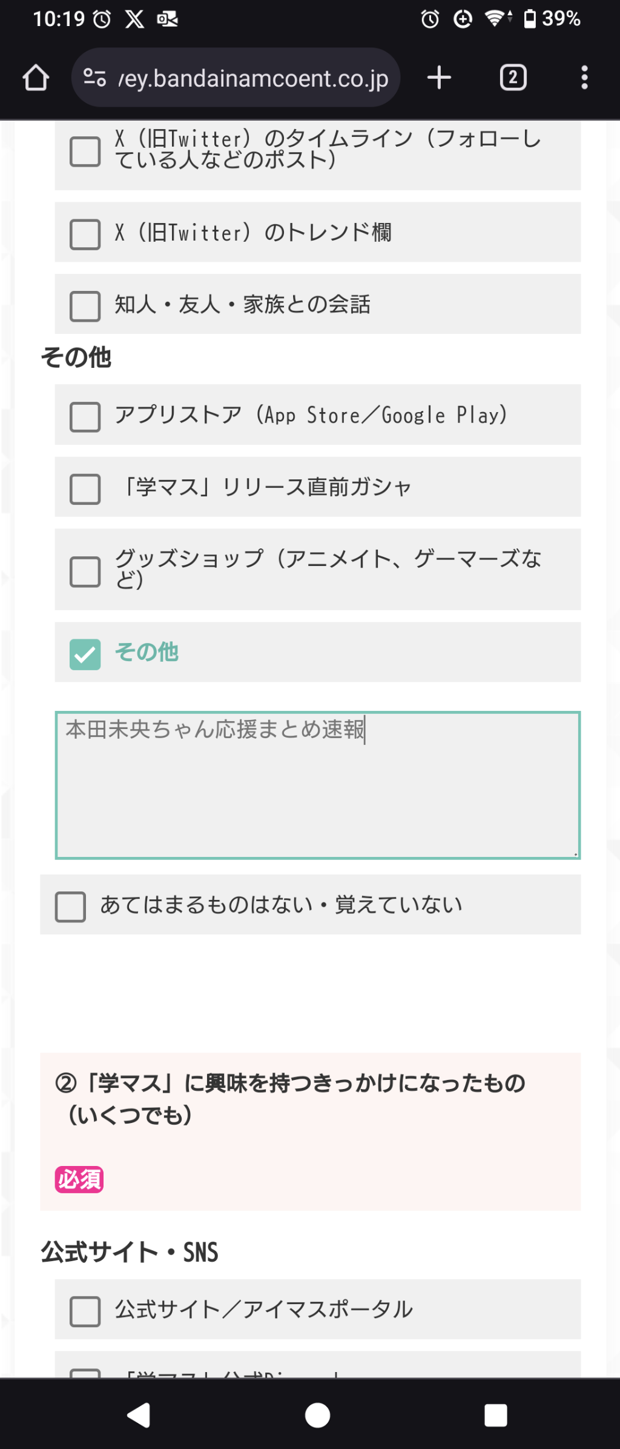Focus the その他 free-text answer box
620x1449 pixels.
click(x=317, y=785)
